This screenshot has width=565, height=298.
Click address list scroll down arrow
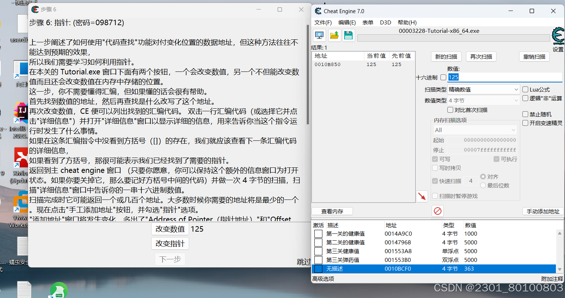[x=560, y=269]
